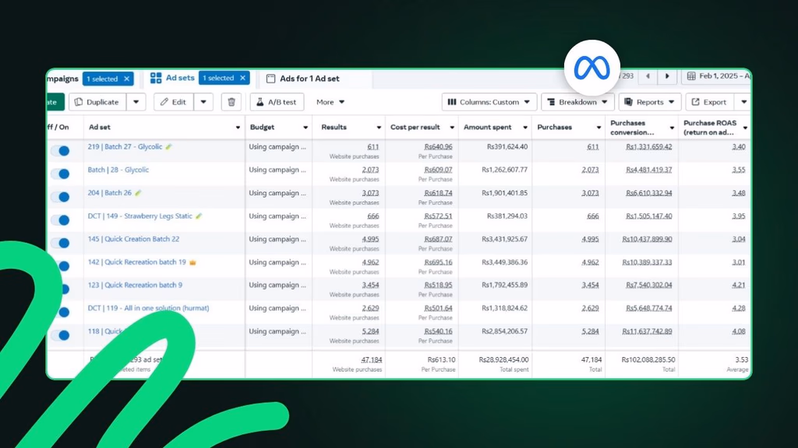Click edit pencil icon next to 204 | Batch 26
798x448 pixels.
(x=139, y=193)
